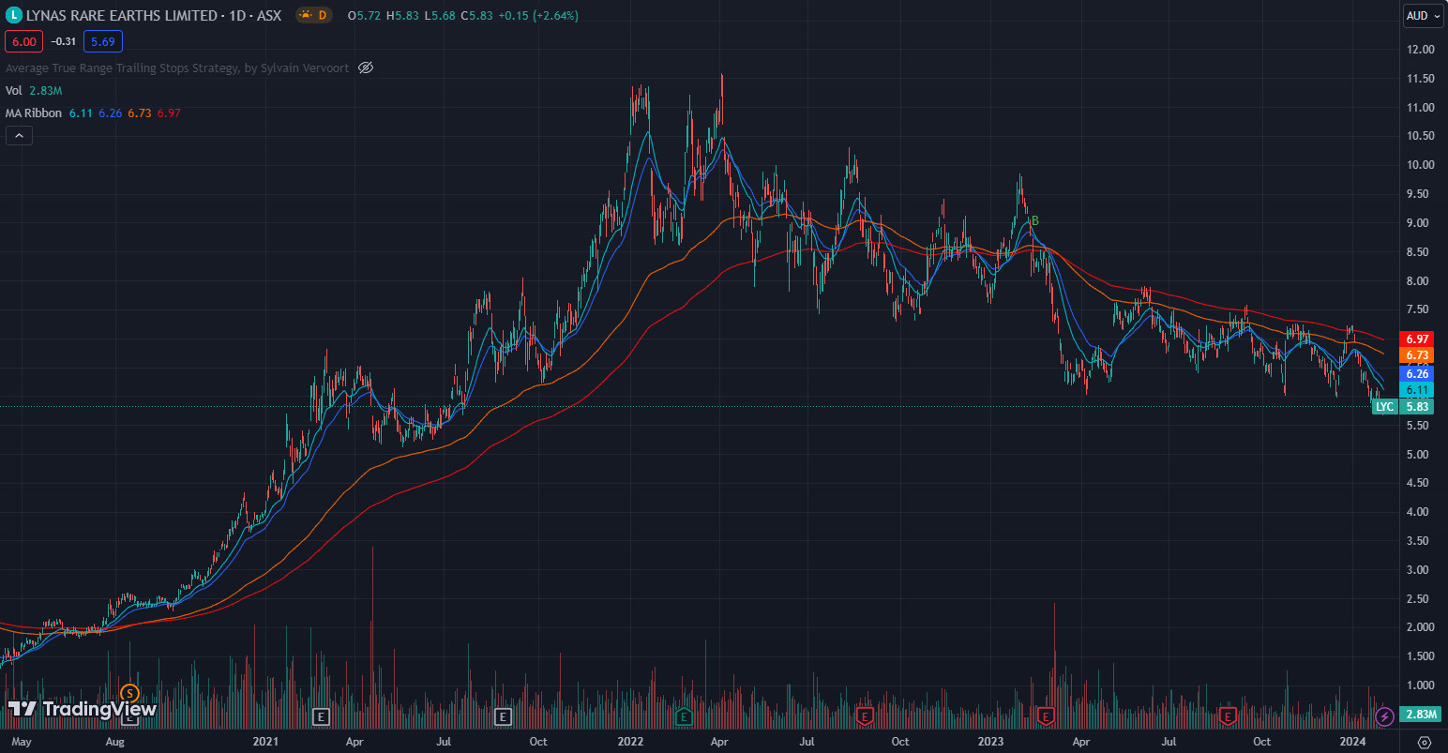Screen dimensions: 1448x753
Task: Click the 'May' time axis label
Action: coord(21,742)
